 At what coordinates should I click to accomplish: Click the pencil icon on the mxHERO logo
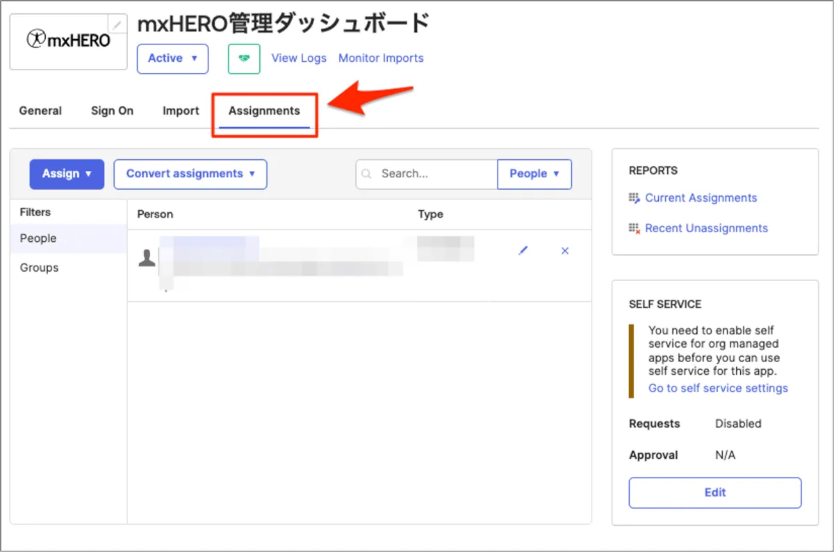click(118, 24)
